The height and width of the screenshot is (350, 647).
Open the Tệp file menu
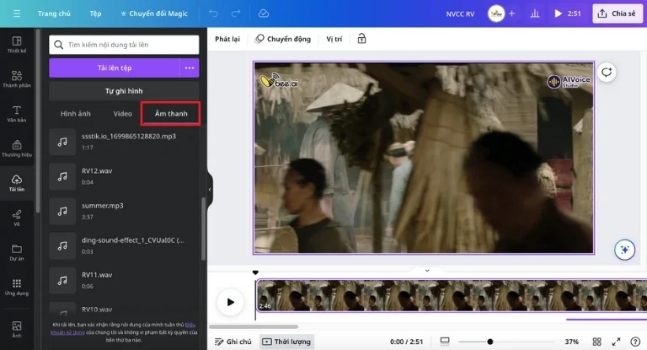(x=95, y=13)
